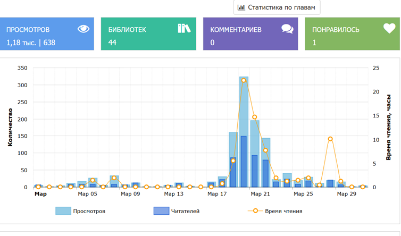
Task: Click bar chart icon in Статистика по главам
Action: pyautogui.click(x=241, y=7)
